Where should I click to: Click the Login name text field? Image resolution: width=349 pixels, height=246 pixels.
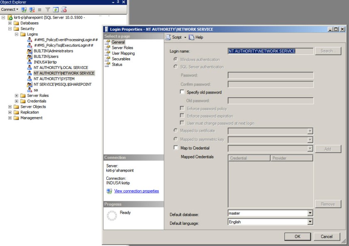tap(270, 51)
